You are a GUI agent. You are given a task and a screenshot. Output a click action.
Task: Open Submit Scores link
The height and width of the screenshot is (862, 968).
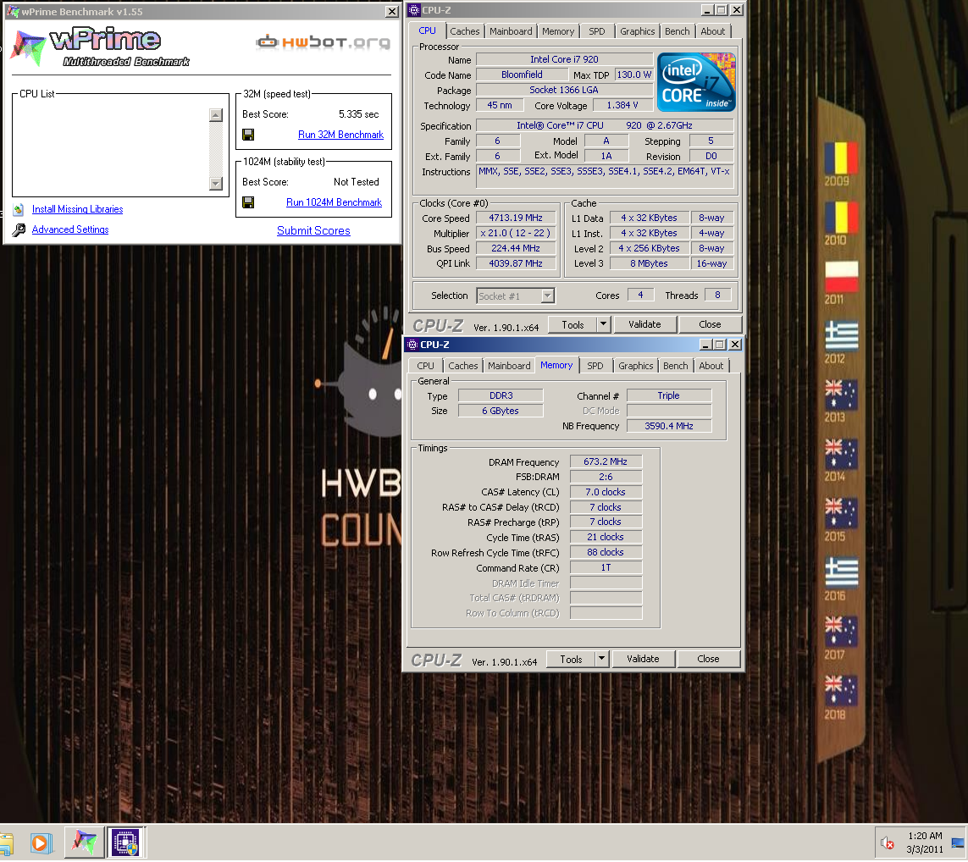[313, 231]
